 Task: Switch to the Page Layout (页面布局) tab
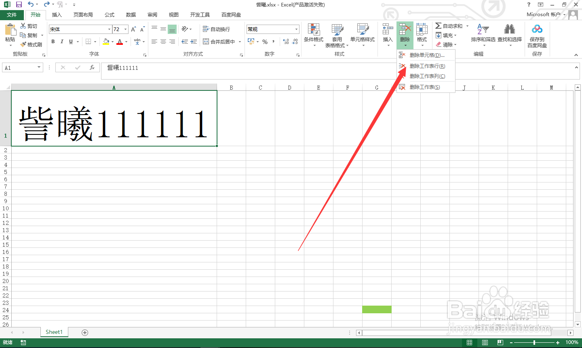pos(83,15)
